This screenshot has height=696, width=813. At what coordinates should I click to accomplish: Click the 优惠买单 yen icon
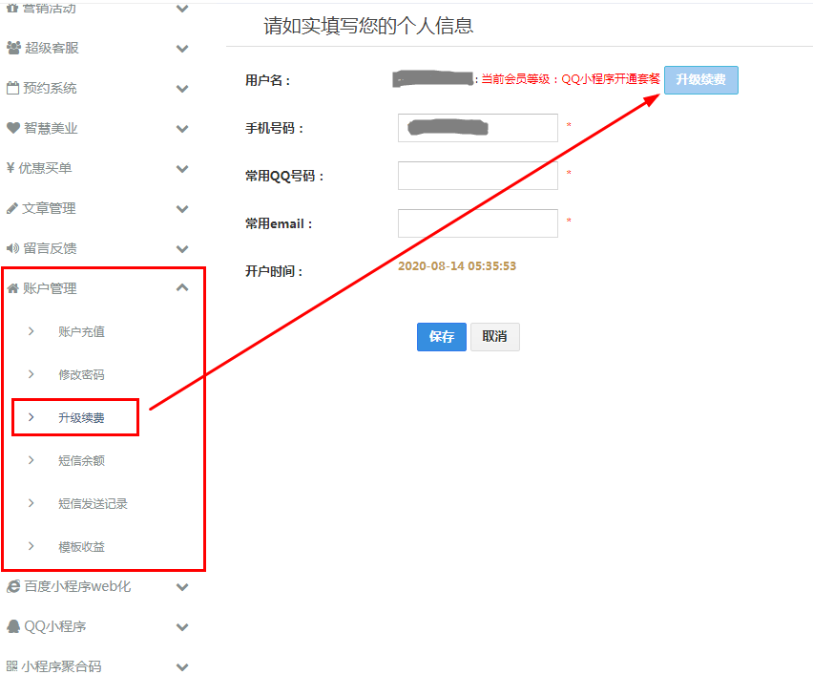pos(10,168)
